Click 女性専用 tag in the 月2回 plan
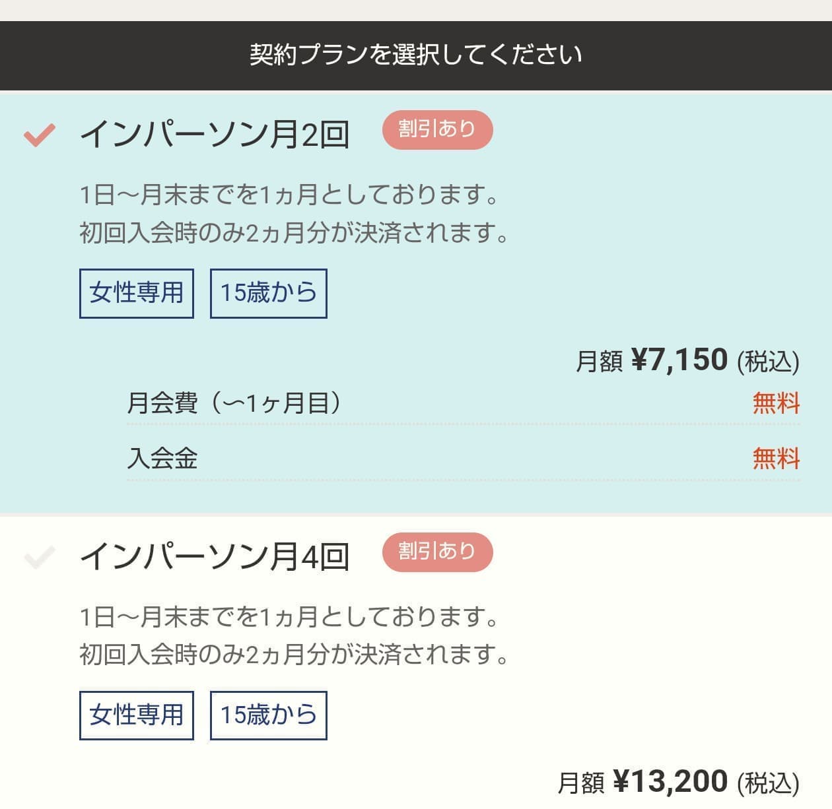This screenshot has height=809, width=832. 137,293
